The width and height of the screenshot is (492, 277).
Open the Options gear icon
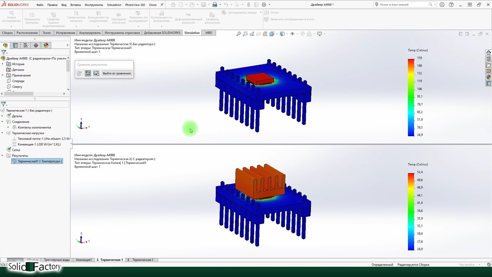tap(264, 5)
